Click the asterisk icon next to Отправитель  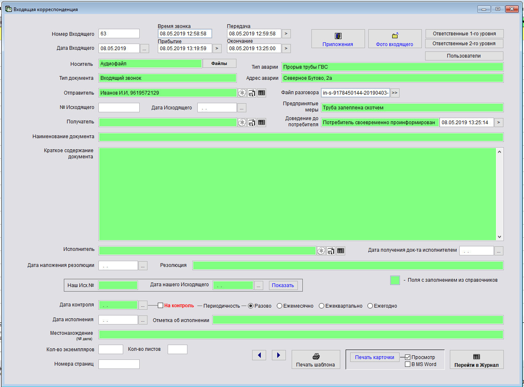242,93
